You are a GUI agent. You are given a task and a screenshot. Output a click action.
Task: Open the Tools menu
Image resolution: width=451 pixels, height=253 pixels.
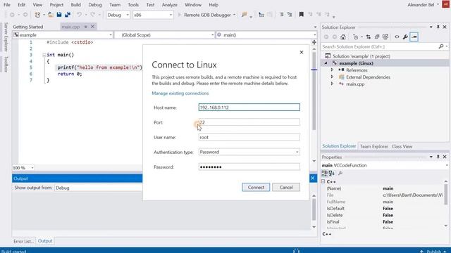pyautogui.click(x=133, y=5)
